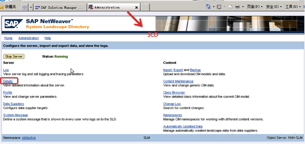Viewport: 305px width, 144px height.
Task: Click 'Object Server: NMH-SLM' footer text
Action: [284, 138]
